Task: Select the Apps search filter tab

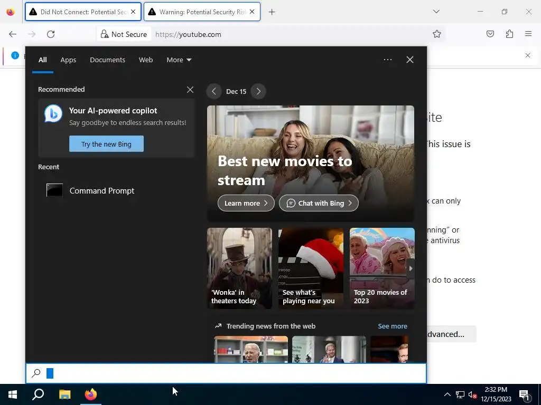Action: point(68,60)
